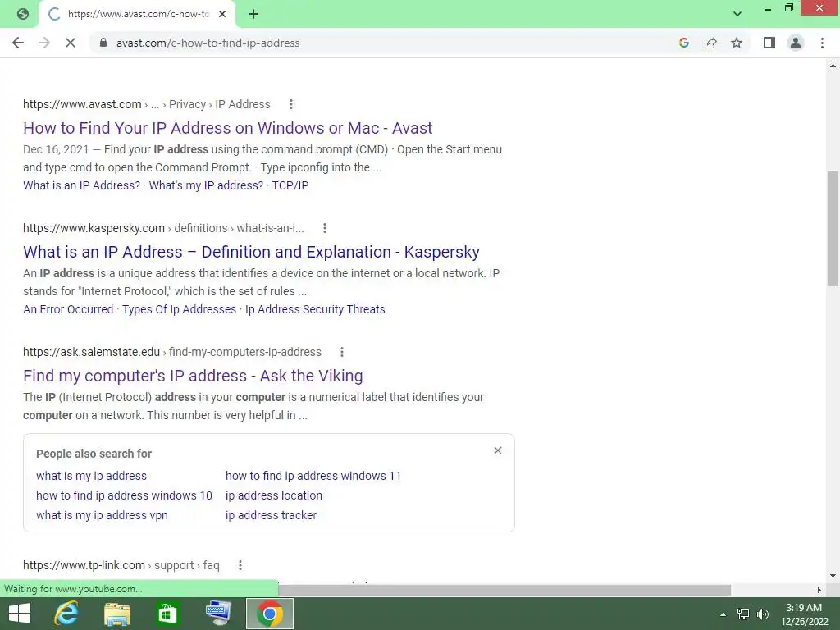Open the volume tray icon
Screen dimensions: 840x630
[763, 614]
